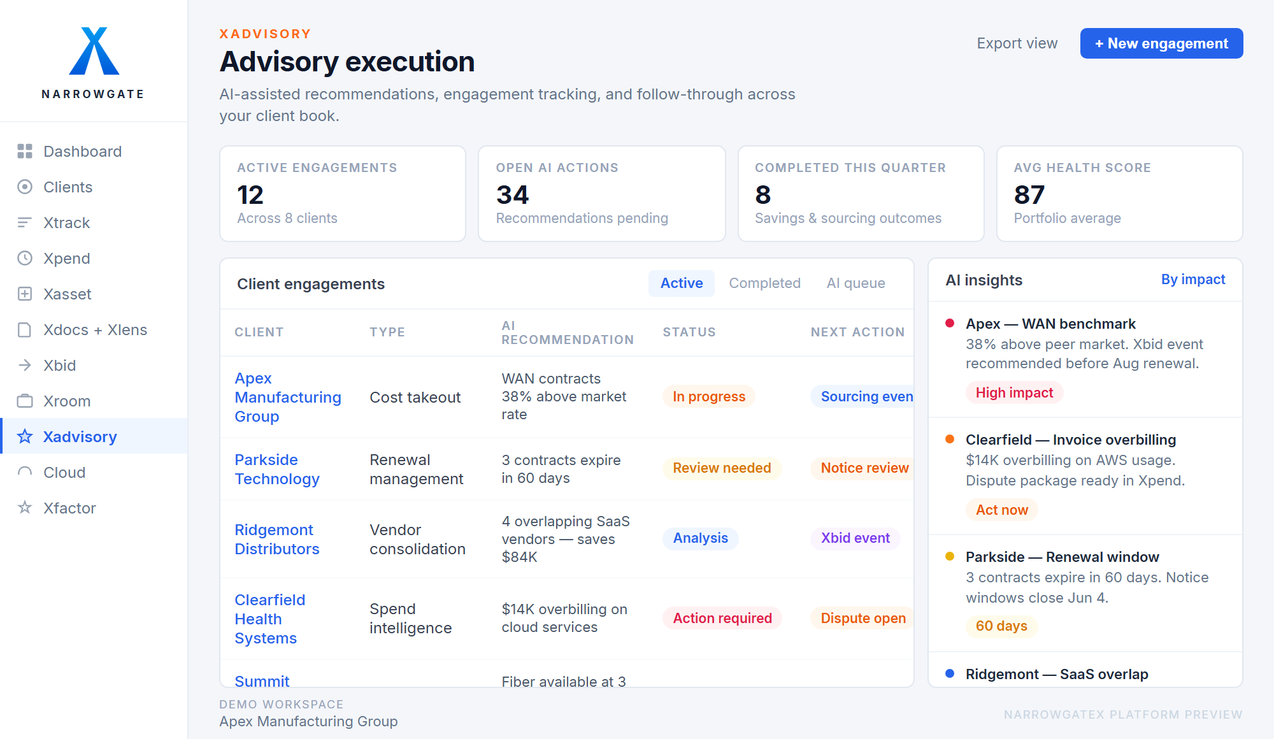
Task: Click the Next Action column header
Action: click(857, 332)
